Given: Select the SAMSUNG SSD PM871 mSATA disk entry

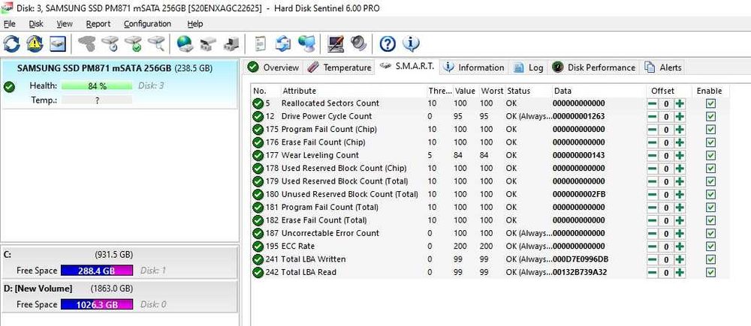Looking at the screenshot, I should pyautogui.click(x=119, y=84).
